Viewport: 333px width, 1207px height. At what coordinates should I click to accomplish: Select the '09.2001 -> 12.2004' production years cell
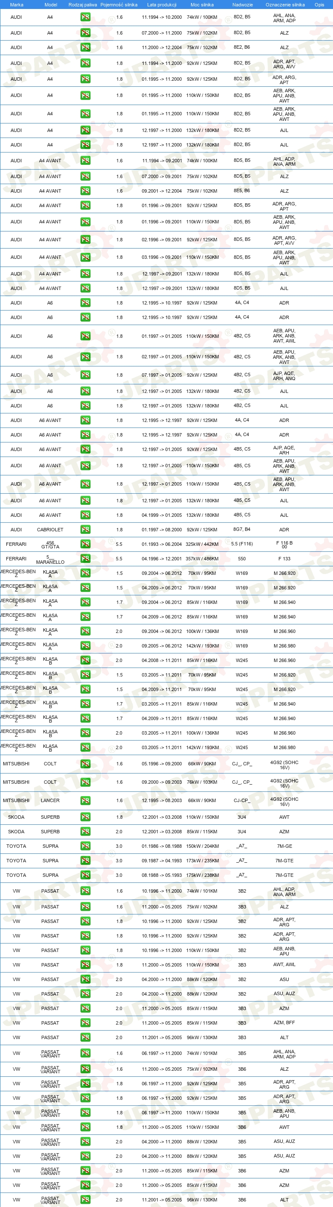[x=161, y=191]
